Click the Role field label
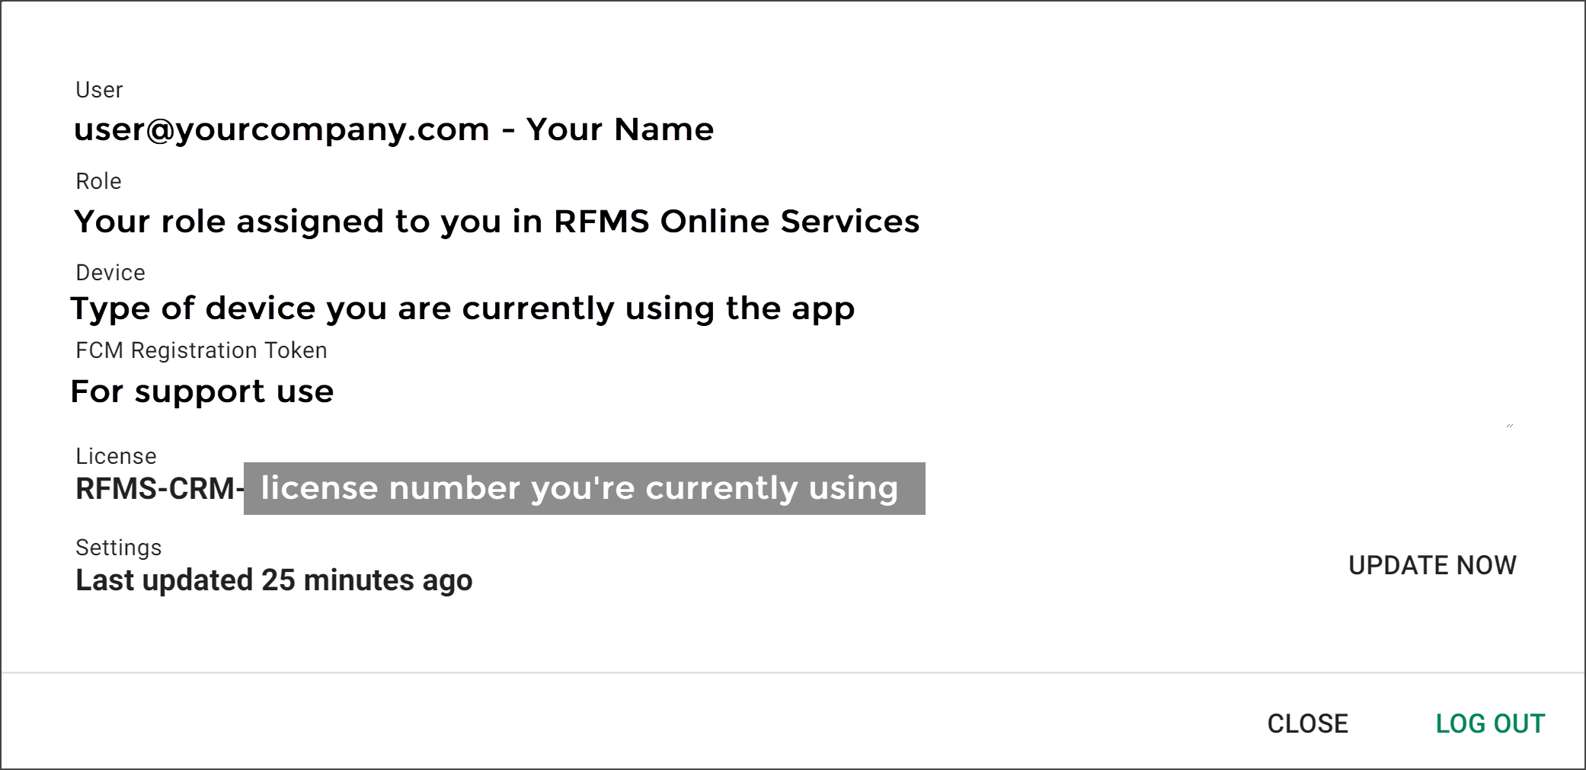Viewport: 1586px width, 770px height. tap(98, 181)
